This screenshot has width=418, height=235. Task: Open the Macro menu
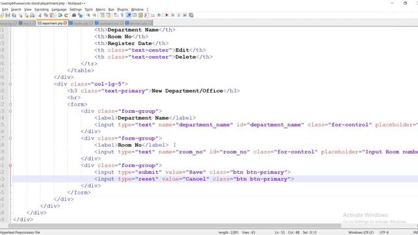pos(101,9)
